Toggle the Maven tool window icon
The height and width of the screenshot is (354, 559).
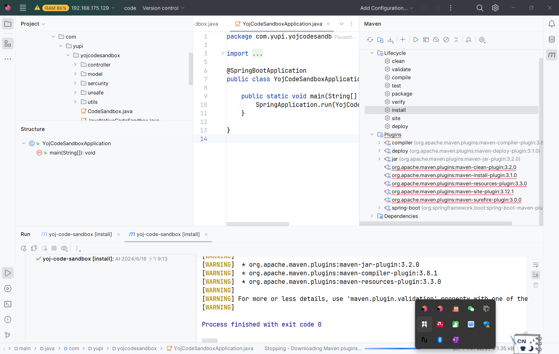tap(552, 55)
